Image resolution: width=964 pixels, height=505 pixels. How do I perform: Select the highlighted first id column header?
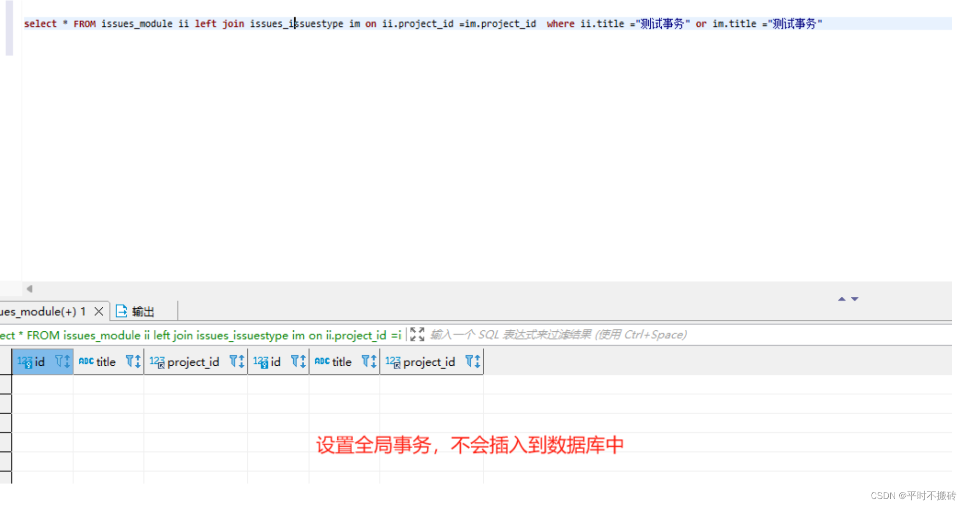[42, 362]
